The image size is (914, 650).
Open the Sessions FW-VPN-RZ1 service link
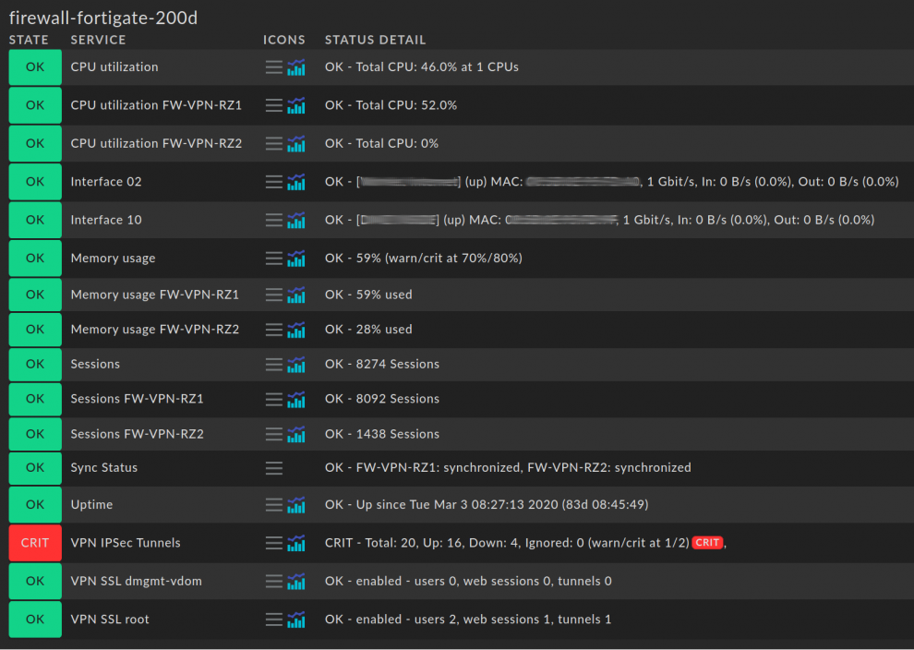tap(137, 399)
